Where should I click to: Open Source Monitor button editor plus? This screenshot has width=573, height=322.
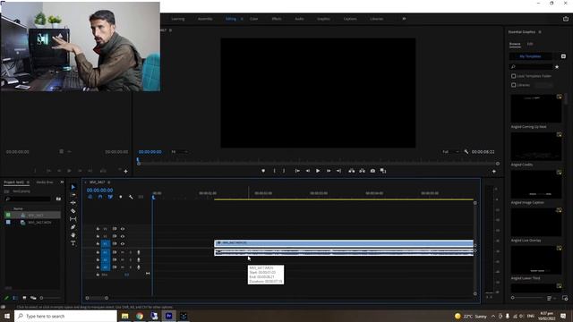click(x=125, y=171)
